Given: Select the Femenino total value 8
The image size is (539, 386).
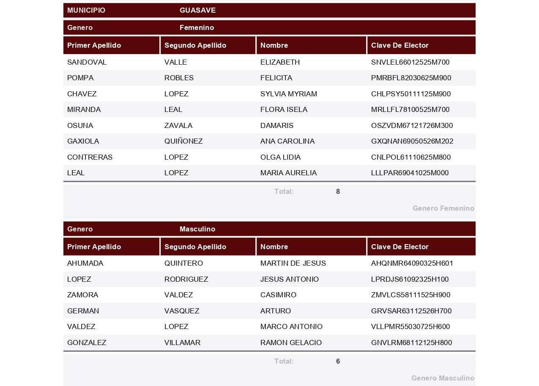Looking at the screenshot, I should pos(338,191).
